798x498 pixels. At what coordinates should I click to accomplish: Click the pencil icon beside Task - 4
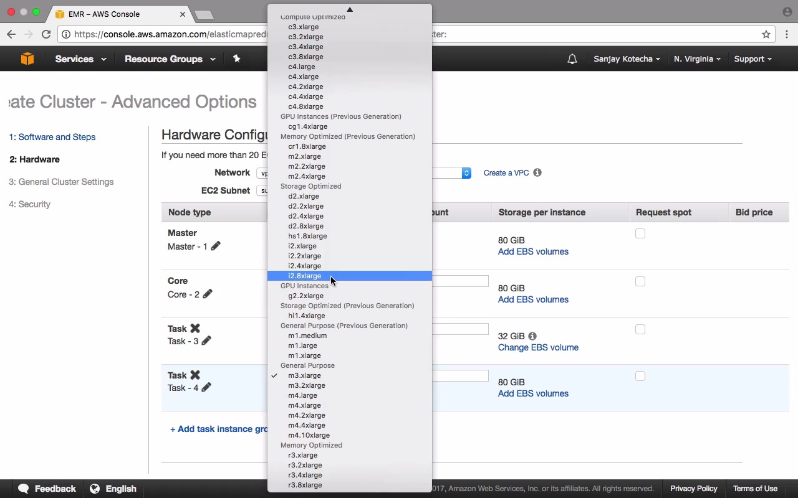pos(206,387)
